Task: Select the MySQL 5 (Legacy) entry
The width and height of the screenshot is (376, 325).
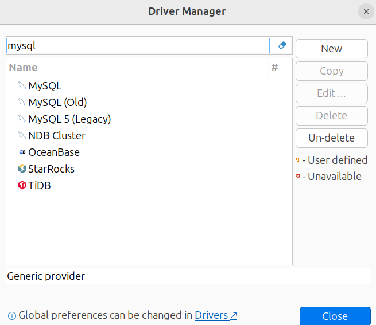Action: [69, 119]
